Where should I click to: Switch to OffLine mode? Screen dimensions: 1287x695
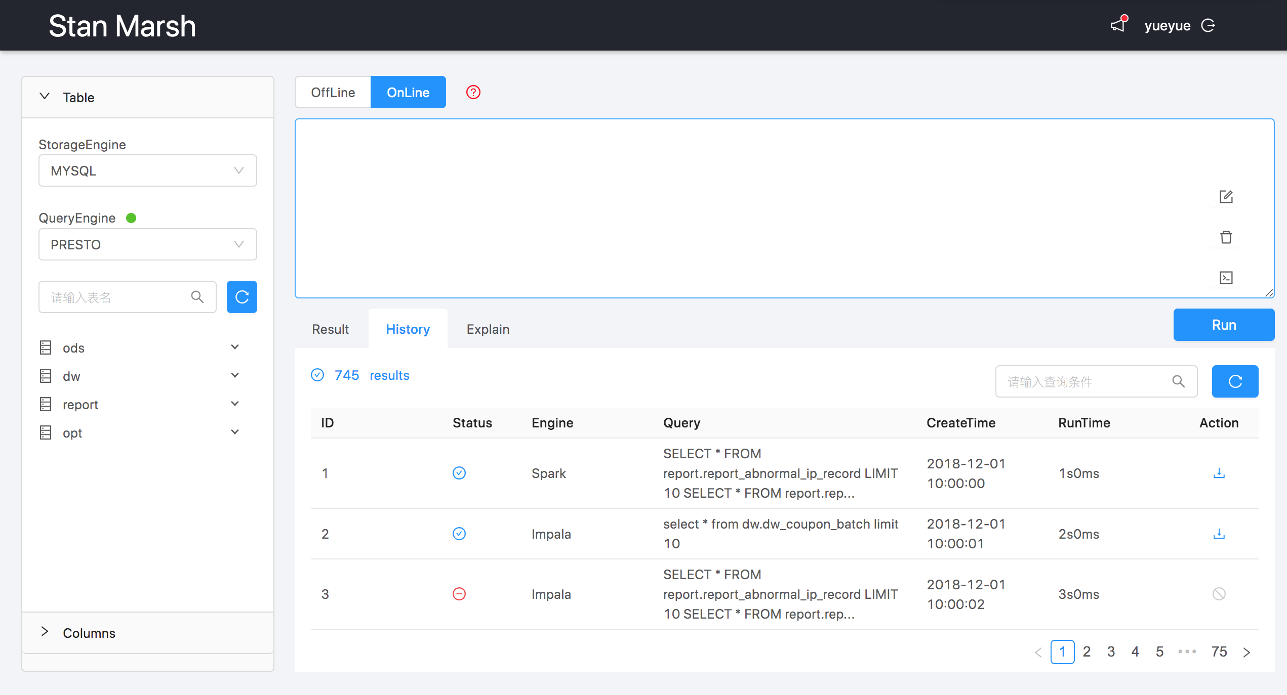click(333, 92)
